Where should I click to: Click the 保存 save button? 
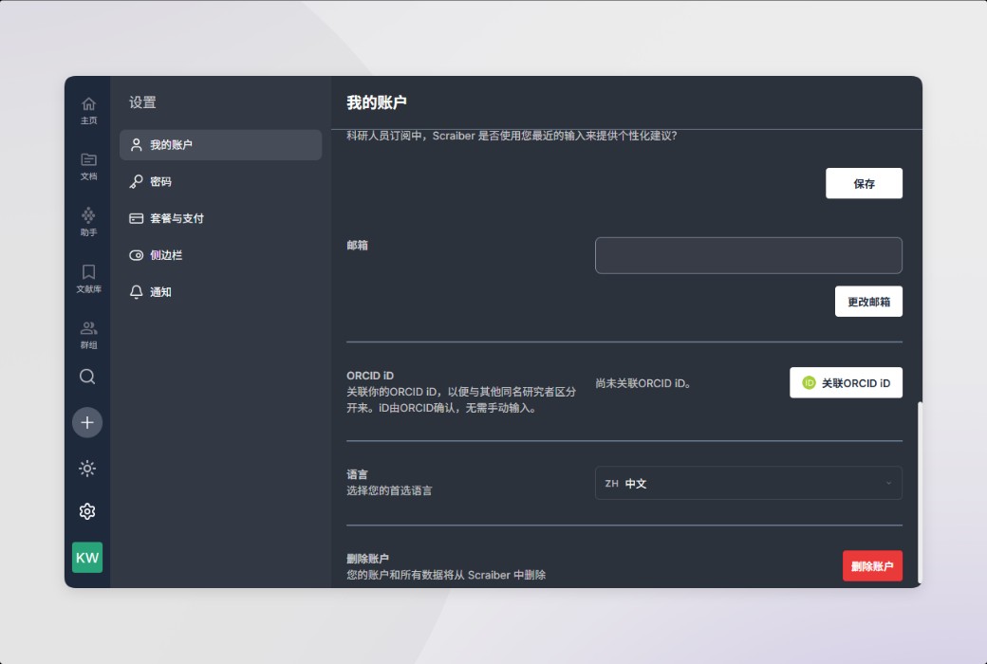(x=864, y=183)
